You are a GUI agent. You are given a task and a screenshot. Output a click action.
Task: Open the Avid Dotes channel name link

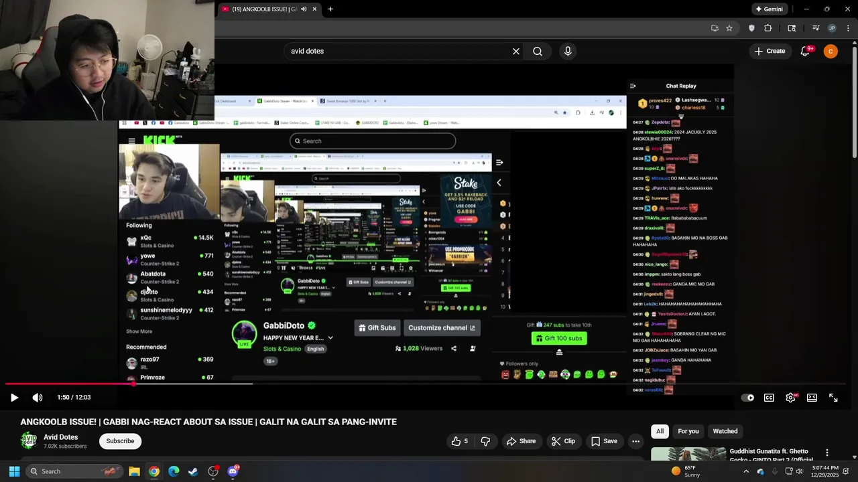(x=60, y=437)
